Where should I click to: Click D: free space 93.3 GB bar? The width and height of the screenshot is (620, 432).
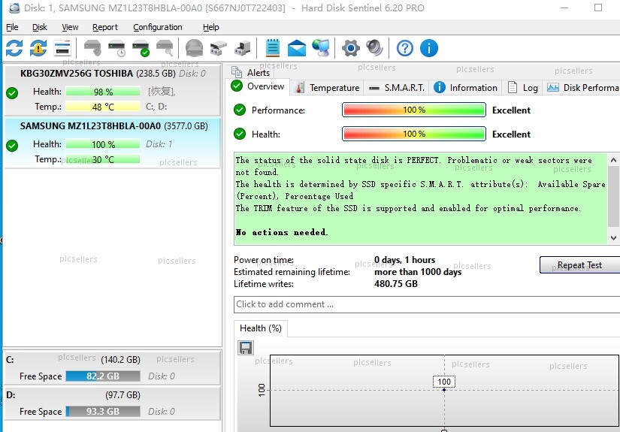103,412
